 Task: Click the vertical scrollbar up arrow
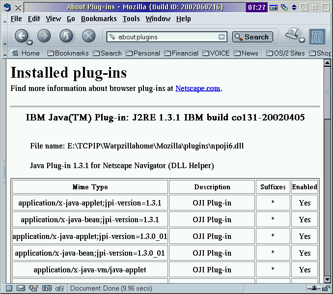pos(327,63)
